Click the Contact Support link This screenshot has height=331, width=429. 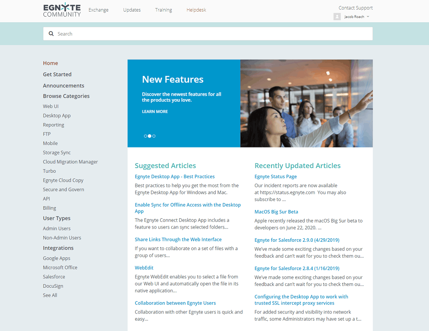coord(356,8)
